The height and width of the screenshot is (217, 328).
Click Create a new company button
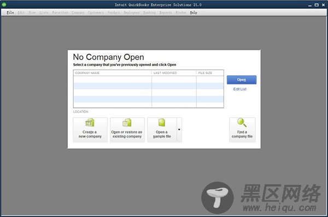pos(90,130)
